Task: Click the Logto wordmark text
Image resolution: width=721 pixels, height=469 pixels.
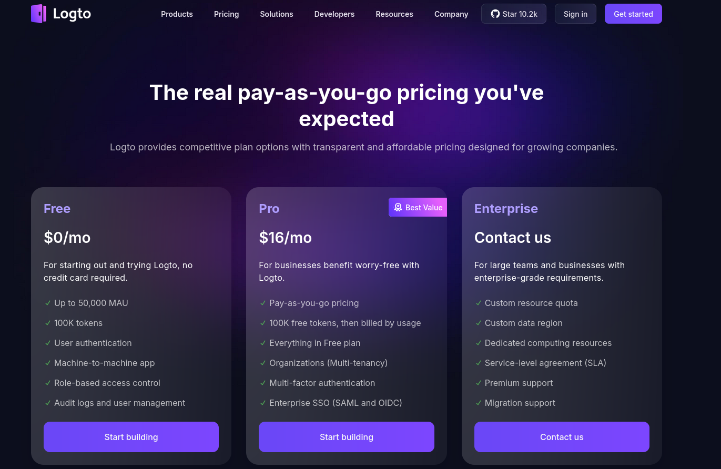Action: point(72,14)
